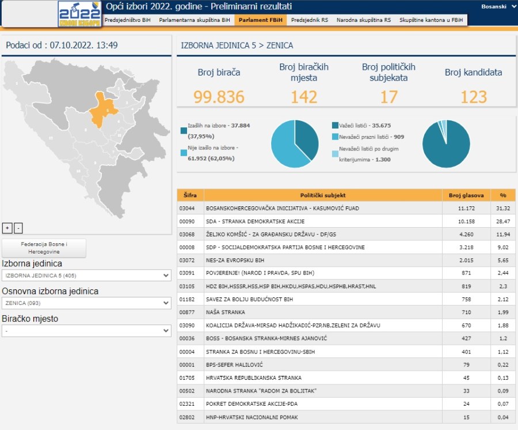The width and height of the screenshot is (518, 430).
Task: Expand the Biračko mjesto dropdown
Action: pyautogui.click(x=86, y=331)
